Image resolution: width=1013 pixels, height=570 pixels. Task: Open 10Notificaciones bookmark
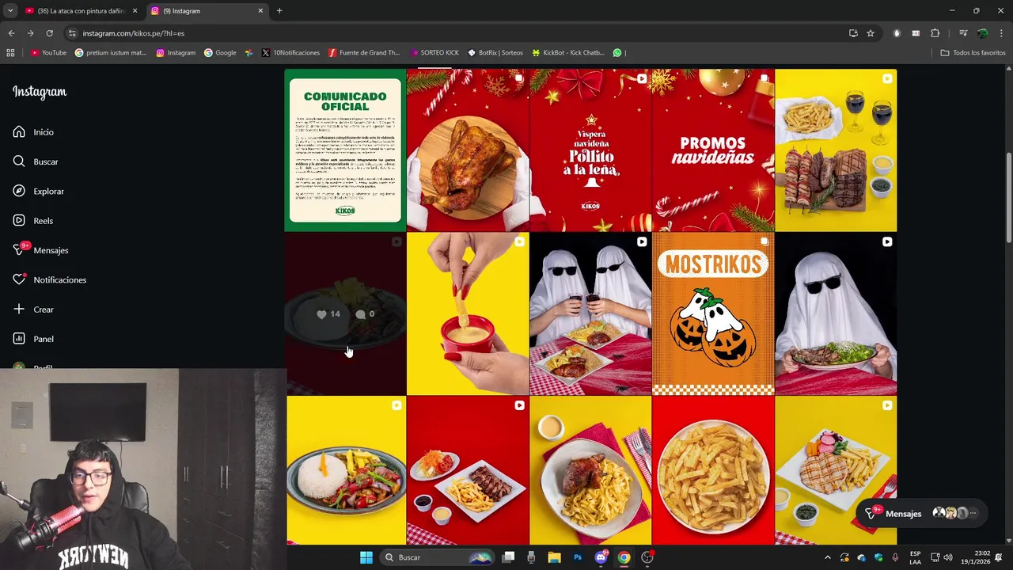tap(290, 53)
